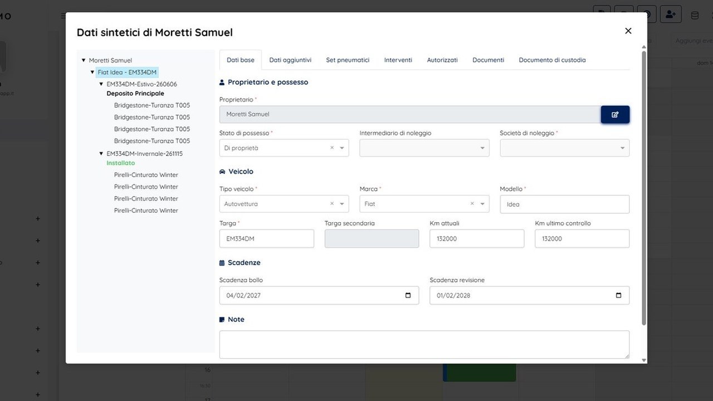The width and height of the screenshot is (713, 401).
Task: Collapse the Fiat Idea - EM334DM node
Action: [92, 72]
